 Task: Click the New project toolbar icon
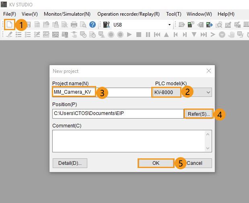coord(10,25)
